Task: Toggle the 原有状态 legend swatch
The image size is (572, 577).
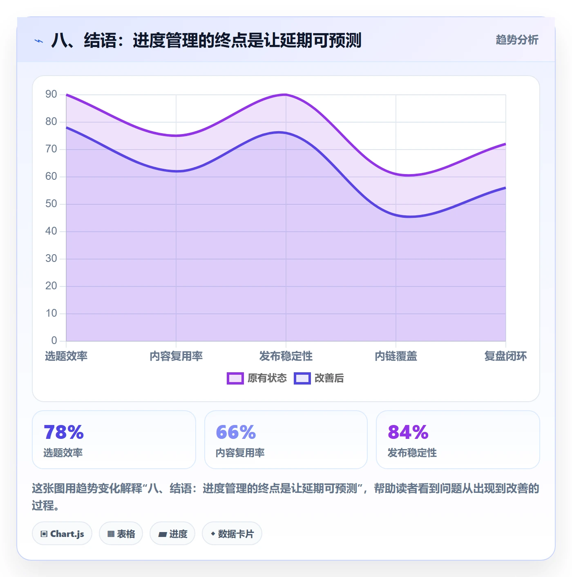Action: tap(235, 378)
